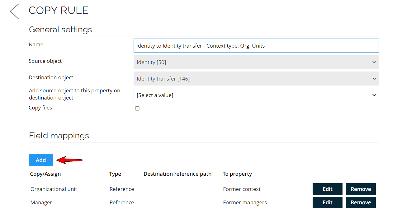This screenshot has height=213, width=397.
Task: Remove the Organizational unit mapping
Action: pos(361,189)
